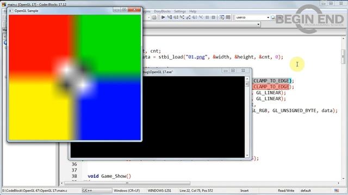
Task: Start Debug/Continue in debugger toolbar
Action: point(163,17)
